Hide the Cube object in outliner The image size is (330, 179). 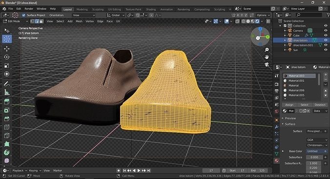[326, 35]
